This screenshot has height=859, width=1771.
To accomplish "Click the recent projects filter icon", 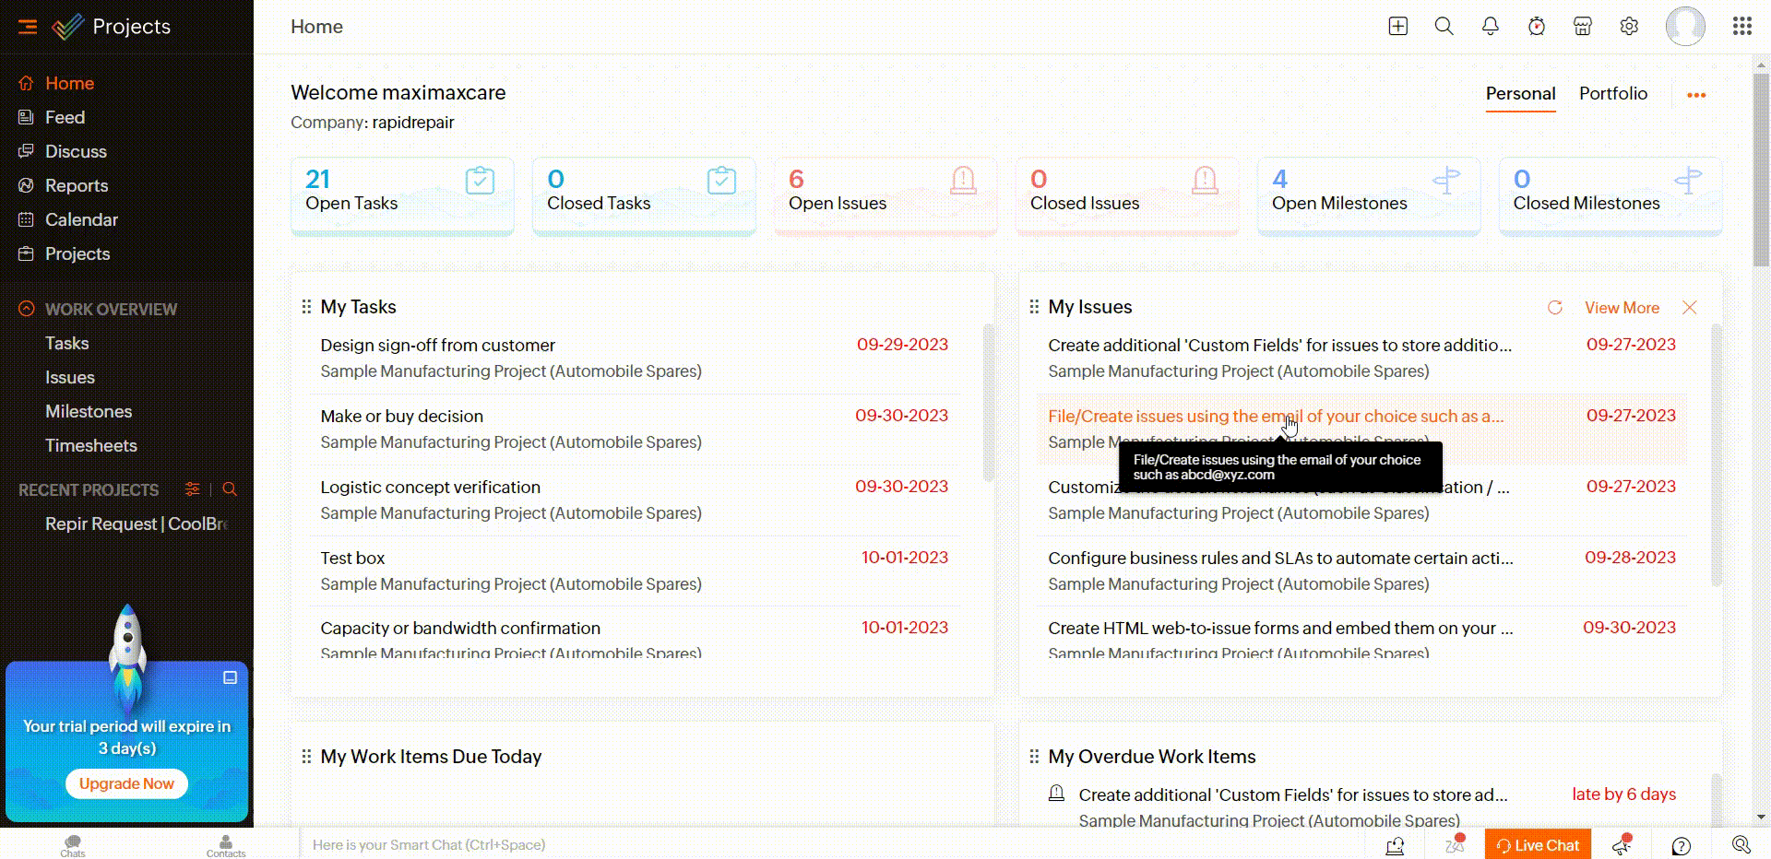I will [x=192, y=489].
